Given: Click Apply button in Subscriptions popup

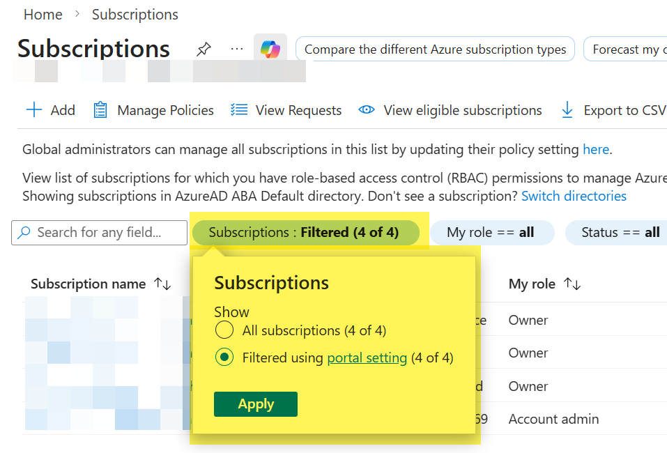Looking at the screenshot, I should point(256,404).
